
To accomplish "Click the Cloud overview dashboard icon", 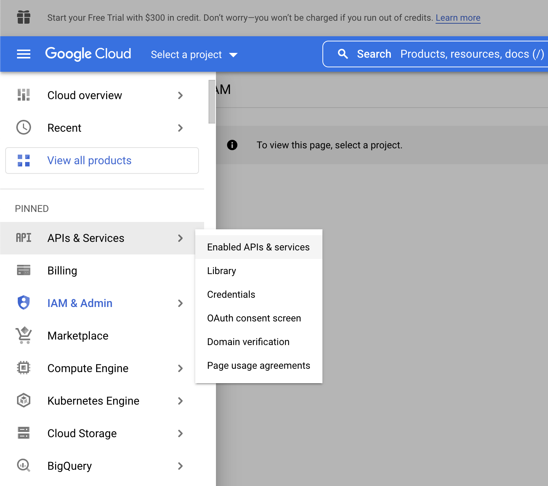I will (x=24, y=95).
